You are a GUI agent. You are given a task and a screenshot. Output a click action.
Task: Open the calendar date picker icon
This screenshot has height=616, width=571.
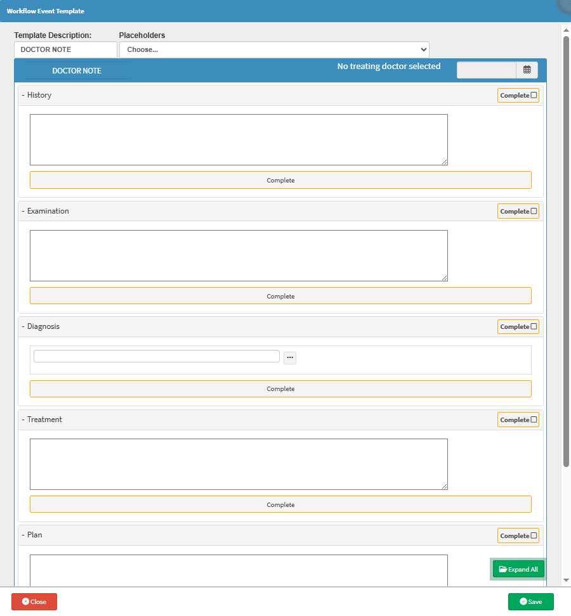(x=527, y=70)
